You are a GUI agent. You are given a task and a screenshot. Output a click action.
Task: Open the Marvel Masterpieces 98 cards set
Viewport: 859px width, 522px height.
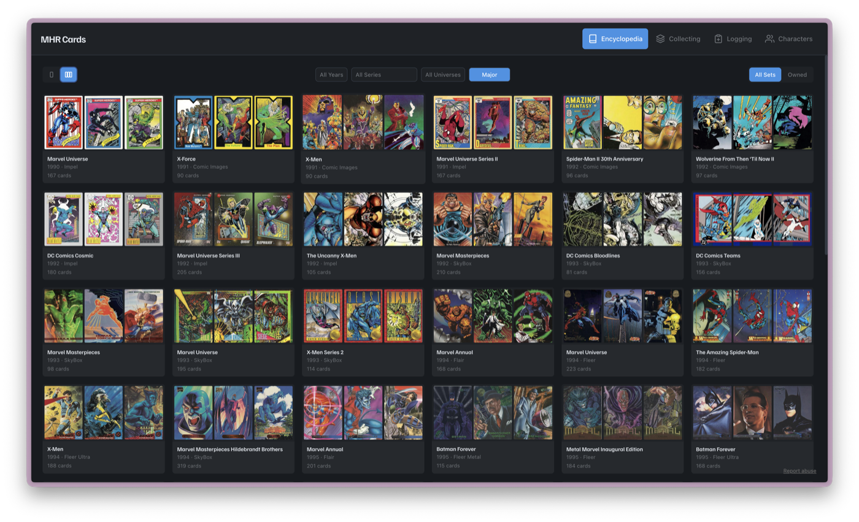104,332
